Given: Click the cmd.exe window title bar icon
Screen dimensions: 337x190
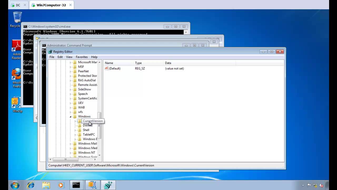Looking at the screenshot, I should 25,27.
